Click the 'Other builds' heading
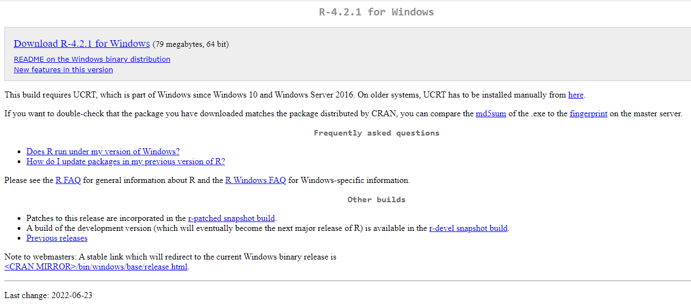 click(376, 199)
